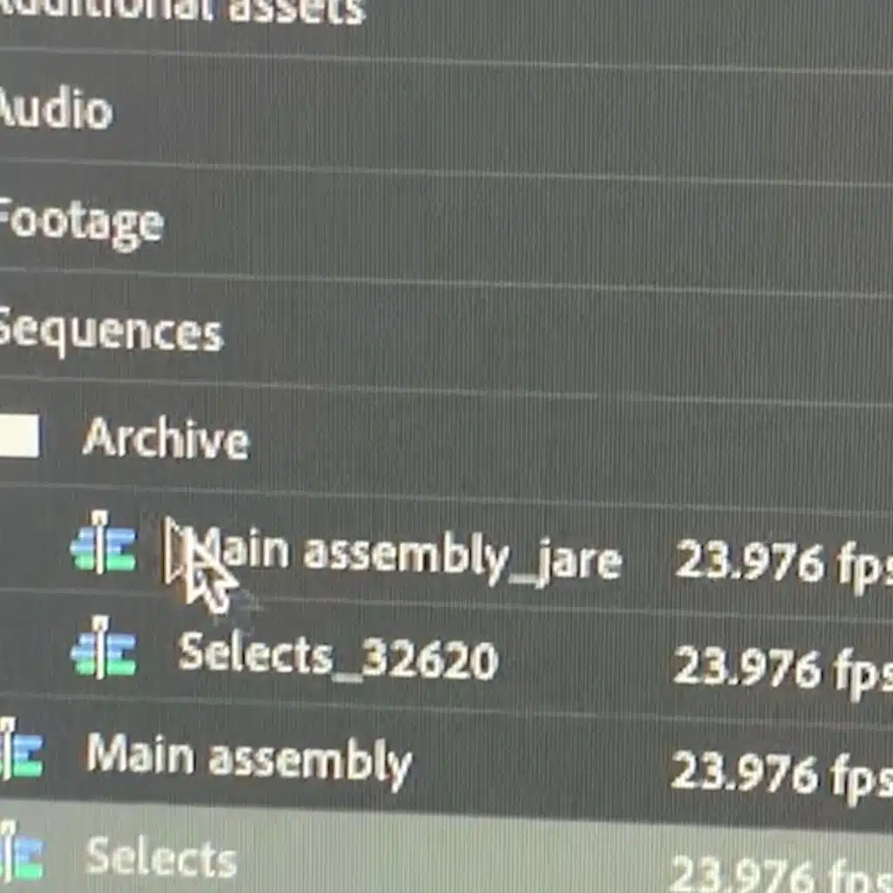Select the Main assembly_jare sequence icon
The height and width of the screenshot is (893, 893).
[x=103, y=542]
